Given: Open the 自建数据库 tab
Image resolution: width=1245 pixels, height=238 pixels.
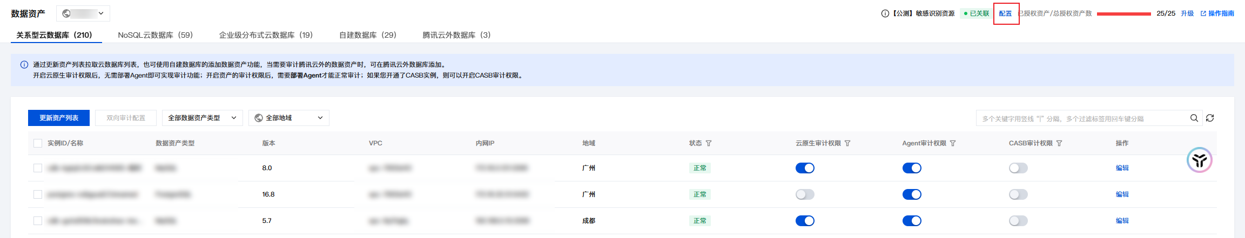Looking at the screenshot, I should [x=367, y=35].
